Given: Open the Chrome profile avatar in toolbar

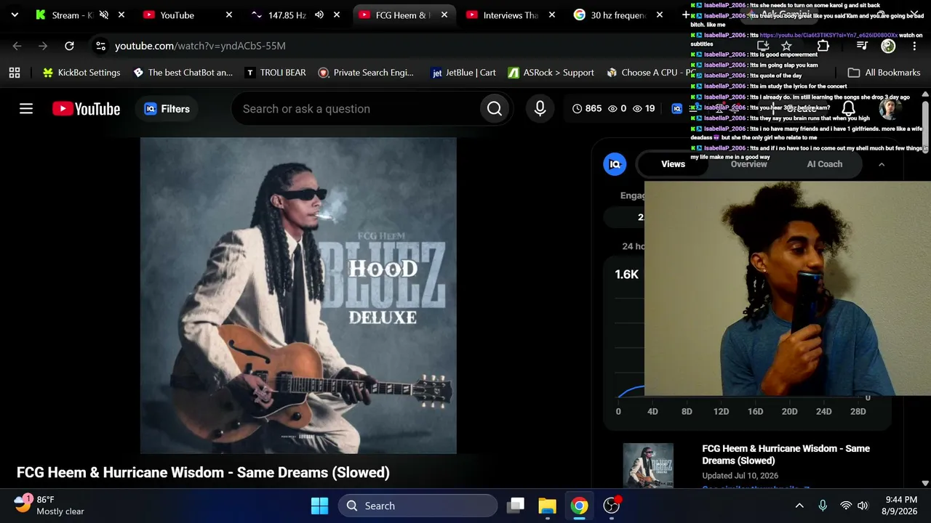Looking at the screenshot, I should pos(888,46).
